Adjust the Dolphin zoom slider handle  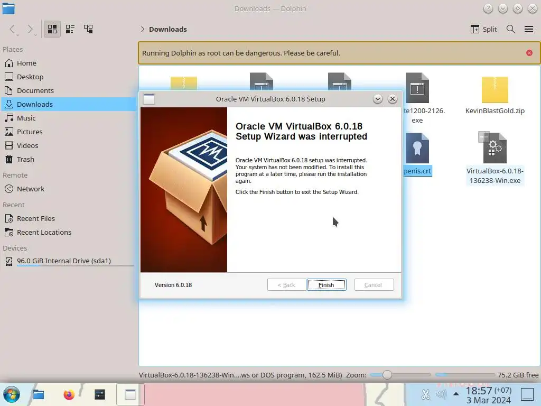tap(387, 375)
